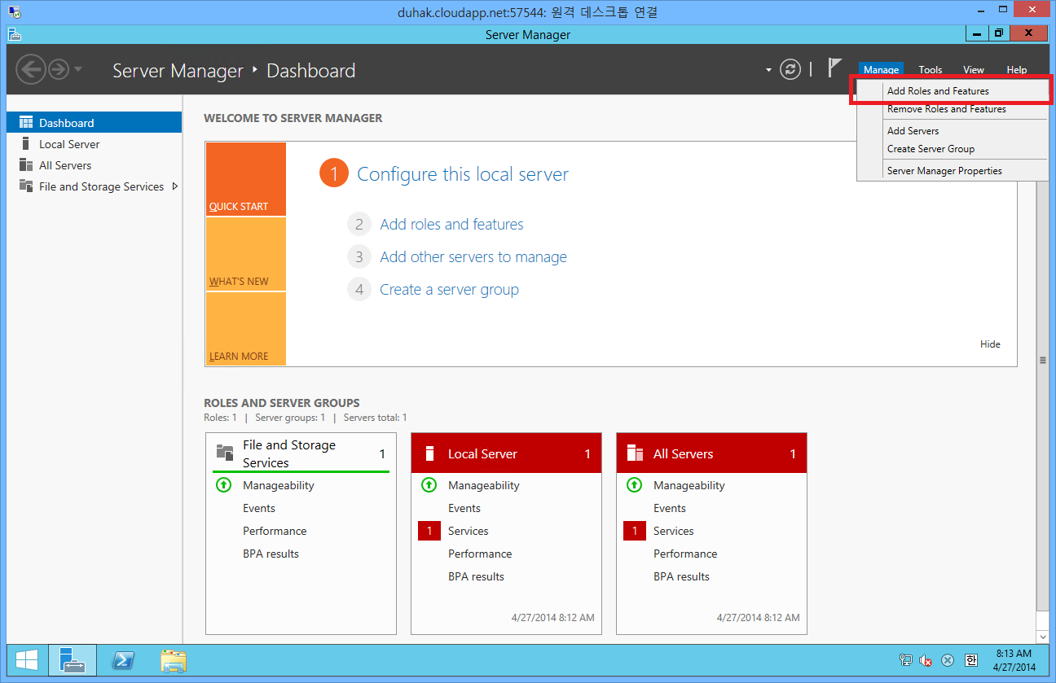Open the navigation history dropdown arrow

(78, 70)
